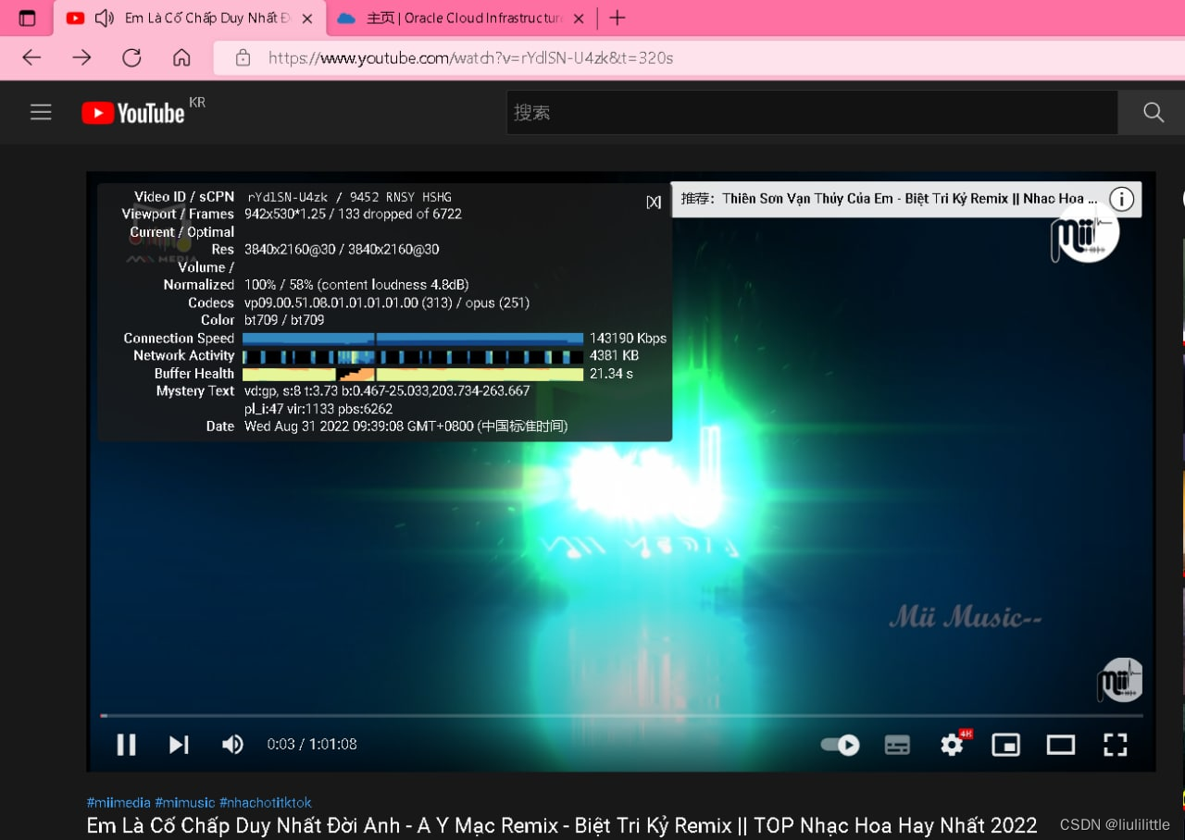Open the tab actions menu icon
This screenshot has width=1185, height=840.
click(x=27, y=18)
